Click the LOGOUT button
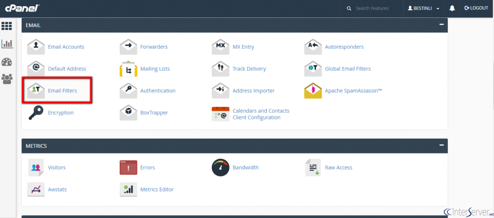494x218 pixels. click(x=476, y=8)
